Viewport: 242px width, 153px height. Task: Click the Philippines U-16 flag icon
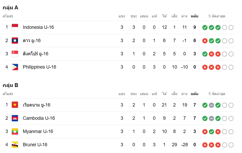15,67
